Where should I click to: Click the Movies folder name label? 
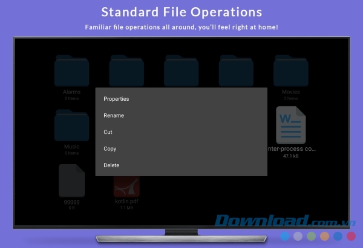tap(291, 92)
